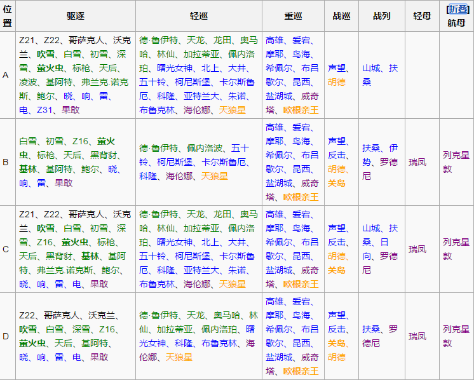Click the 重巡 column header
Viewport: 474px width, 380px height.
(x=293, y=16)
